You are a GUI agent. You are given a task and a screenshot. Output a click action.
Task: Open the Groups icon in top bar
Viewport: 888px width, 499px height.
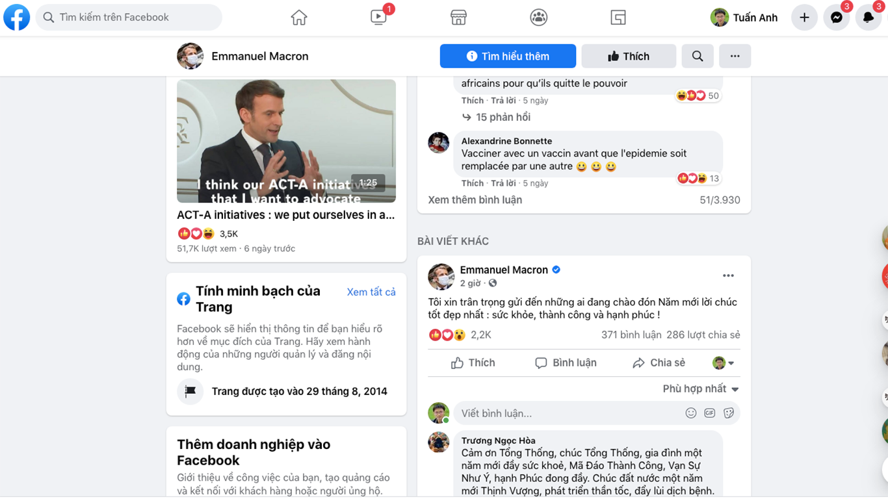click(539, 18)
